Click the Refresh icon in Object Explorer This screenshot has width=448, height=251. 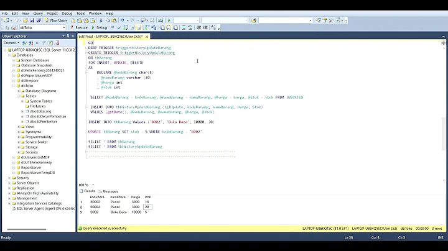[50, 43]
